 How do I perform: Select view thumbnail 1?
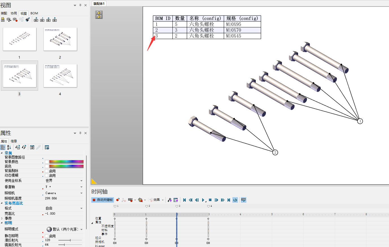(x=19, y=39)
